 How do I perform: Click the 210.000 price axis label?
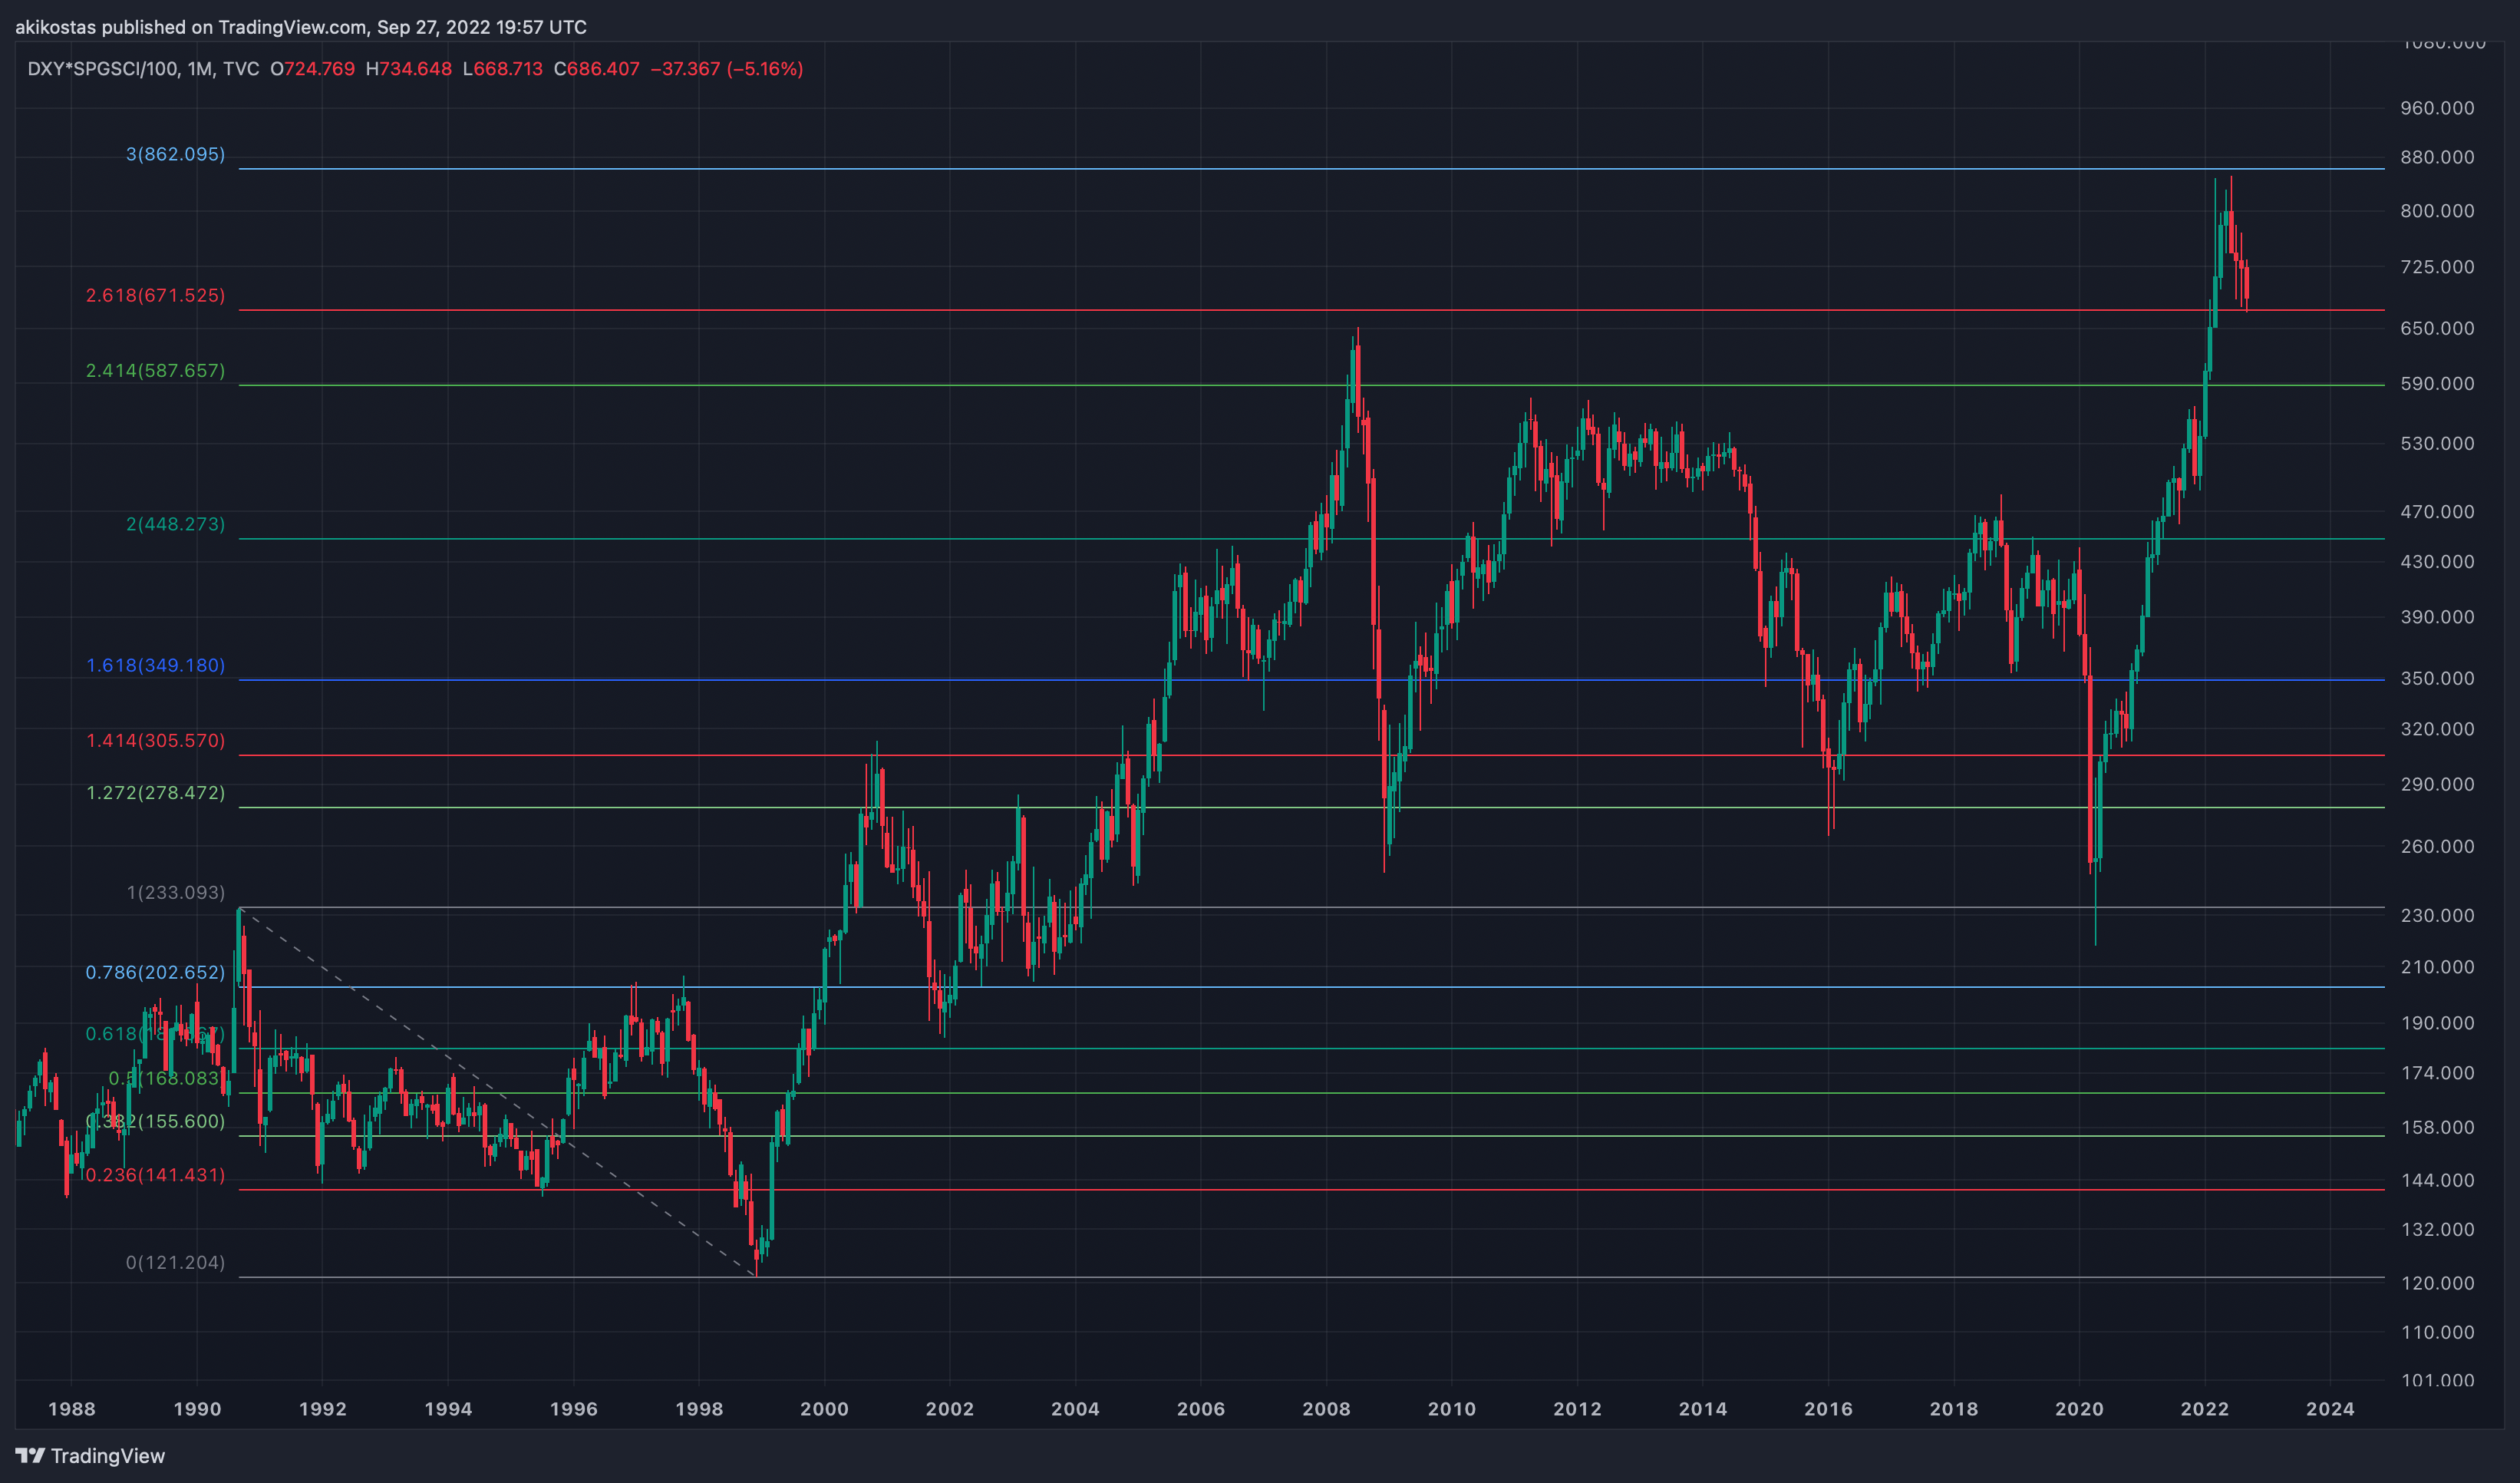2437,967
